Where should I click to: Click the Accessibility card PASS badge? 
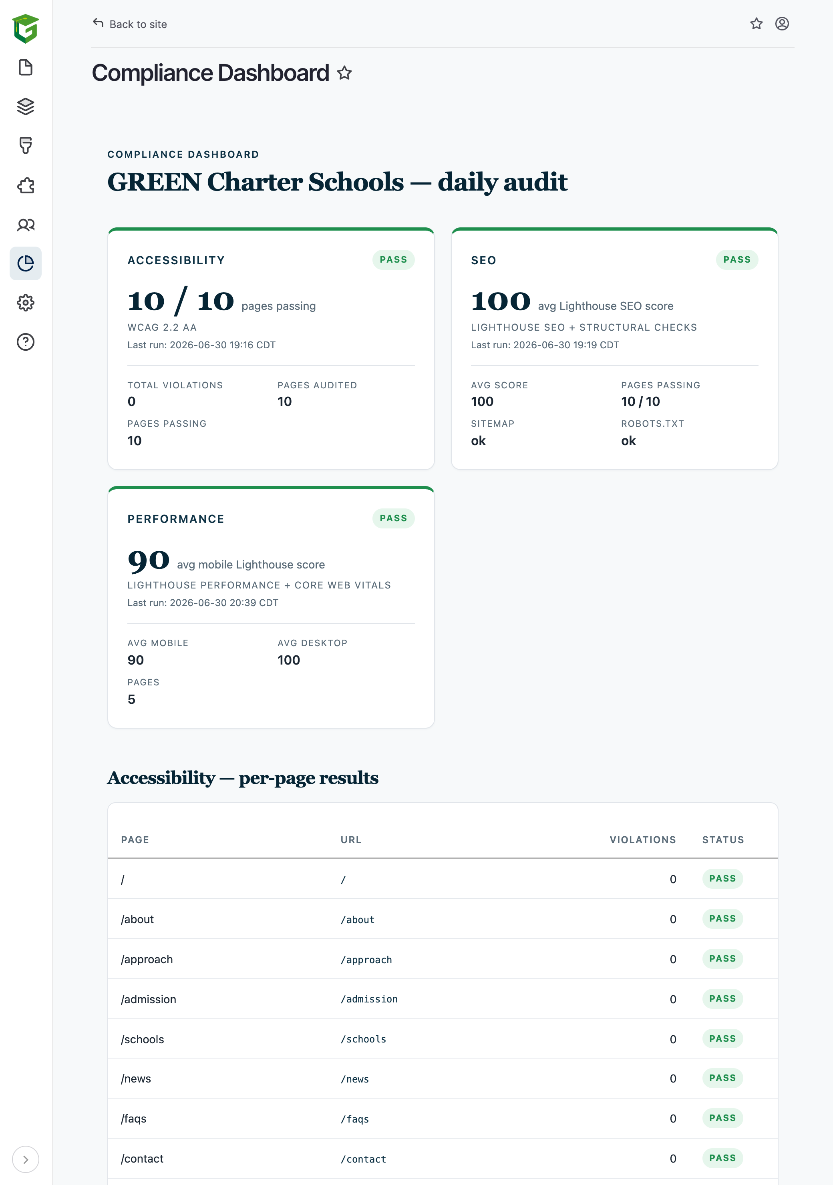pos(394,259)
